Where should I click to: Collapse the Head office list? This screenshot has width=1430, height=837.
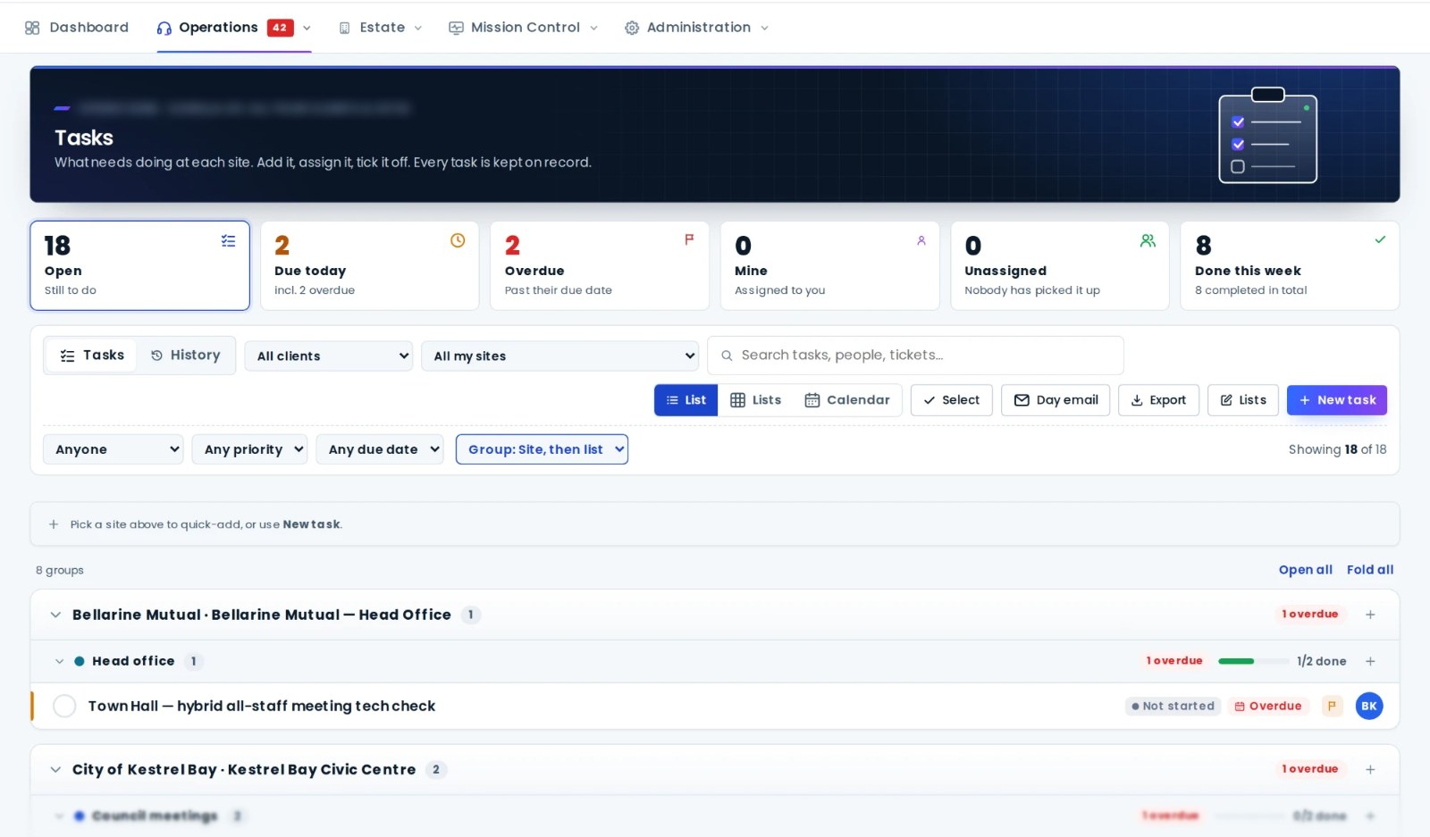[x=59, y=661]
